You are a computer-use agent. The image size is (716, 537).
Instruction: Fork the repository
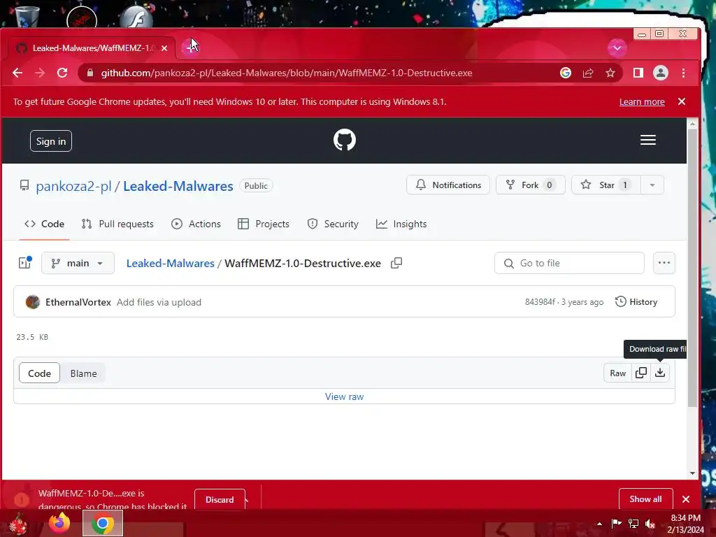click(530, 185)
